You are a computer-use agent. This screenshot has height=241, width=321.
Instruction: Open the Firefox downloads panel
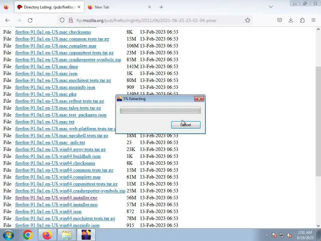[x=291, y=20]
